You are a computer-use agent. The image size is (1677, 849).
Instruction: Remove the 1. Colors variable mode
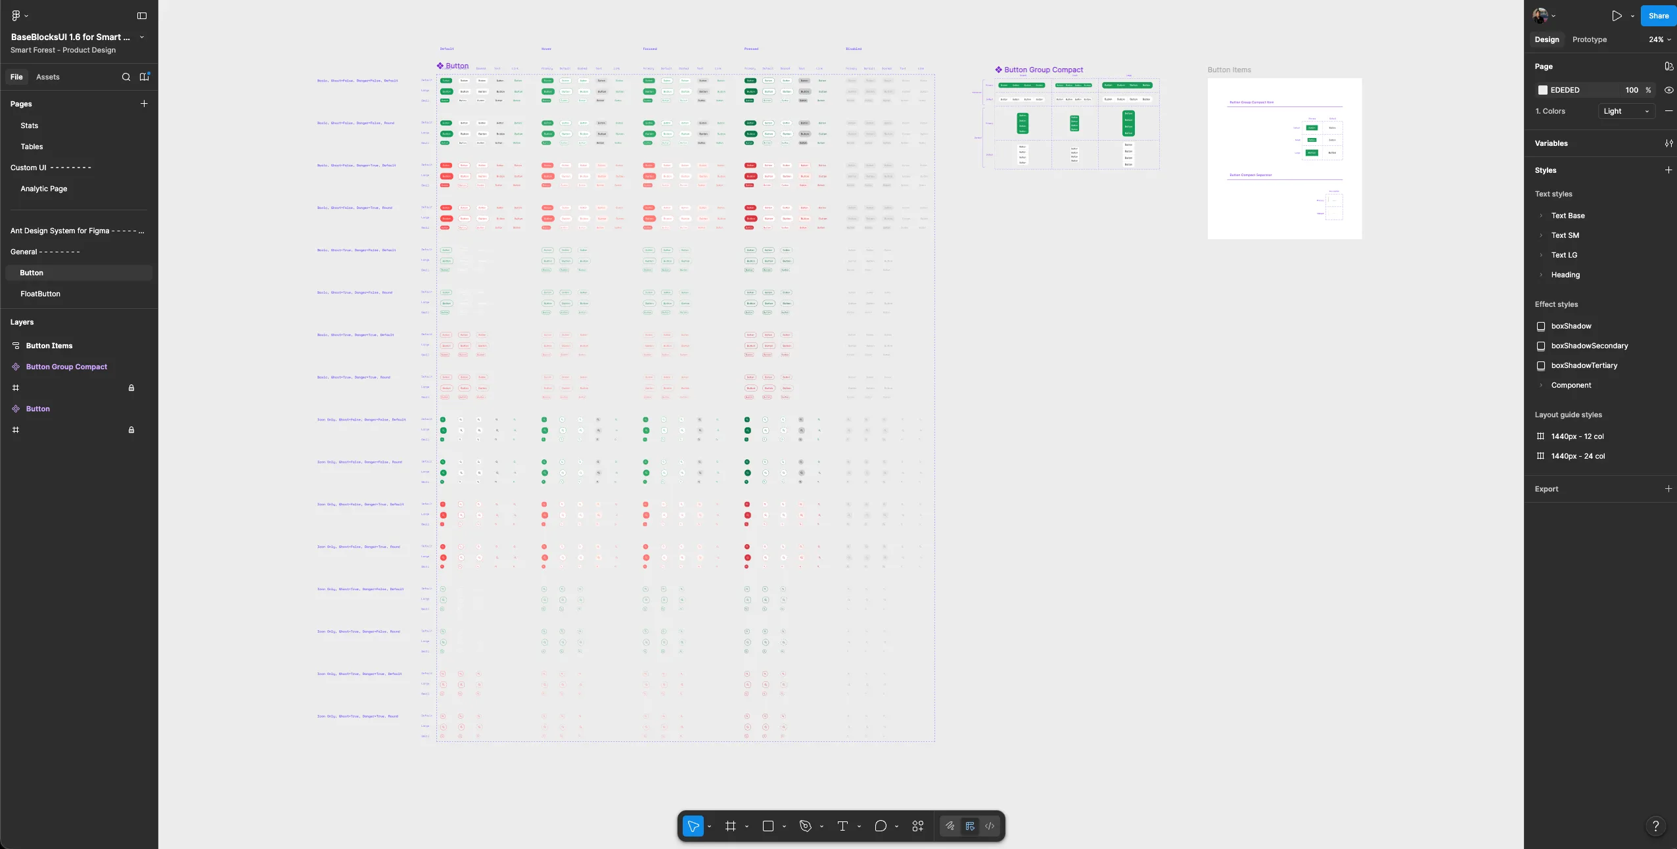[x=1668, y=111]
